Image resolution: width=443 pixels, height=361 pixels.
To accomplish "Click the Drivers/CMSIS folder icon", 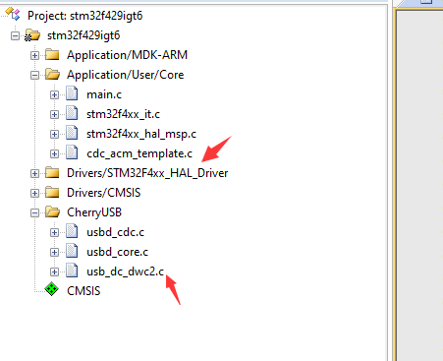I will (52, 192).
